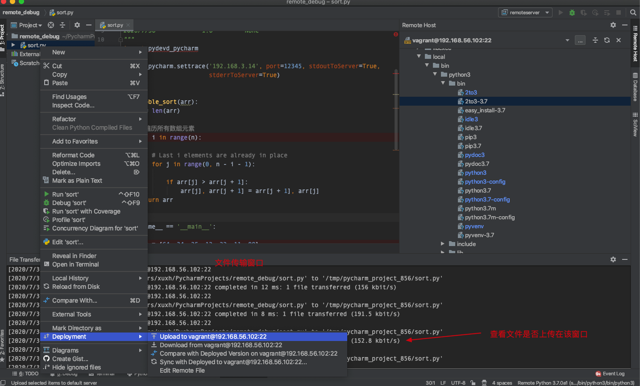Click the ellipsis browse button in Remote Host
This screenshot has width=640, height=386.
580,40
